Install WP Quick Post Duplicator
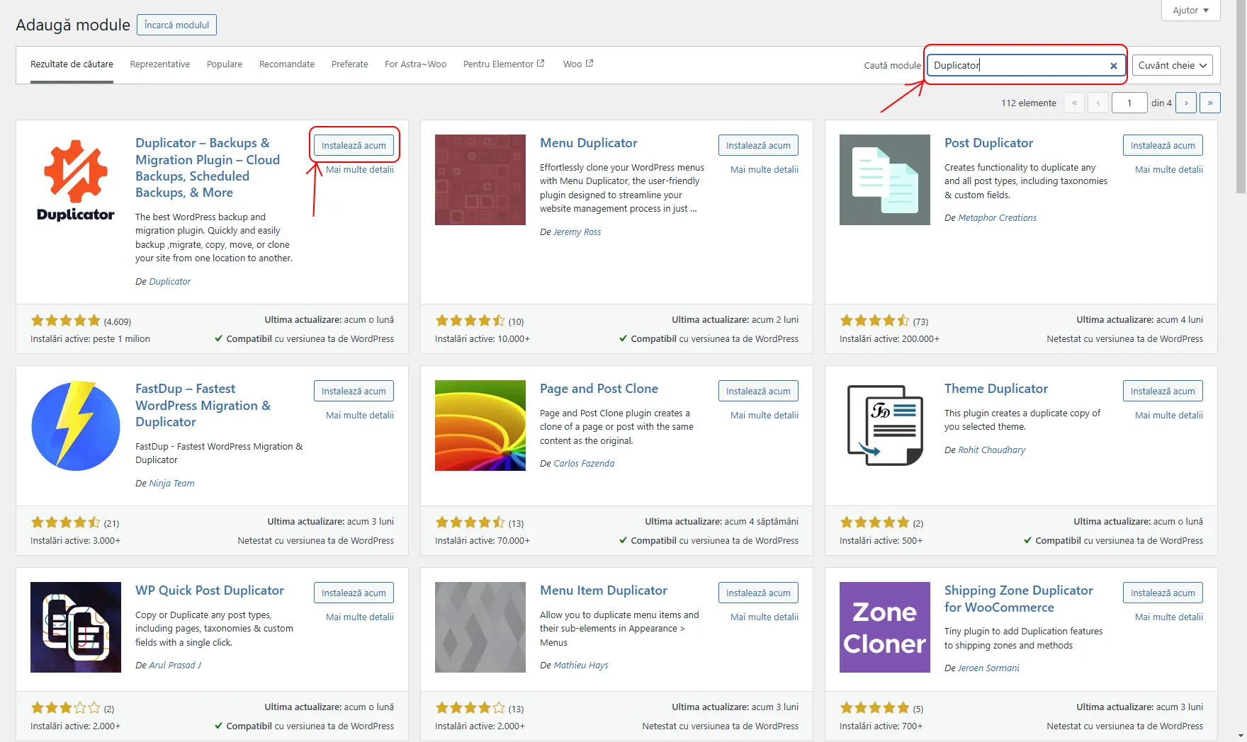 pyautogui.click(x=354, y=593)
